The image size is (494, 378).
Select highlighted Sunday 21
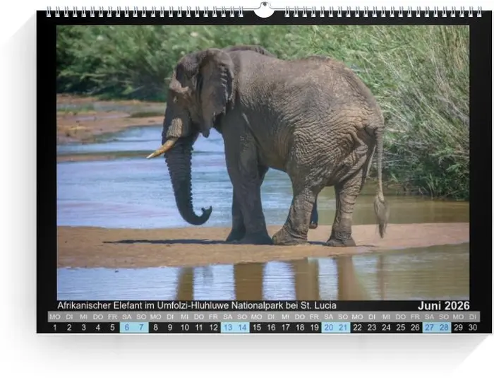point(343,327)
